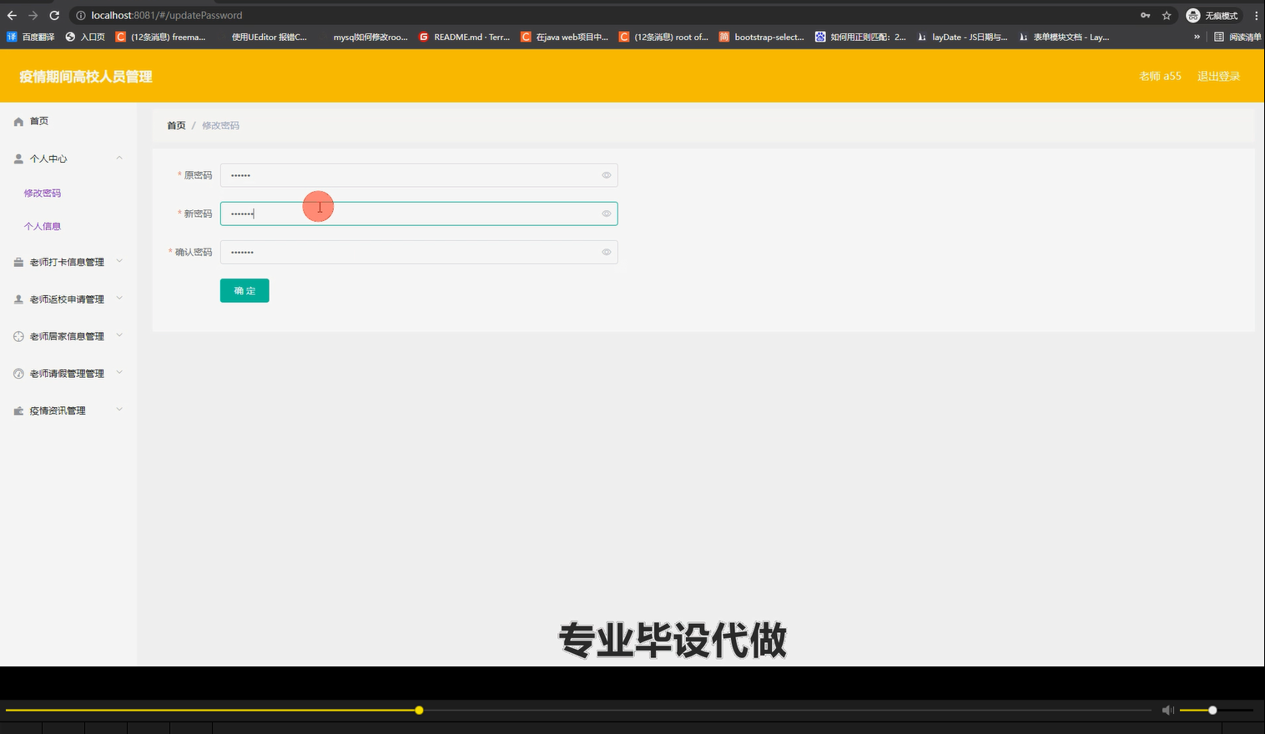Viewport: 1265px width, 734px height.
Task: Open the 入口页 bookmark
Action: (85, 37)
